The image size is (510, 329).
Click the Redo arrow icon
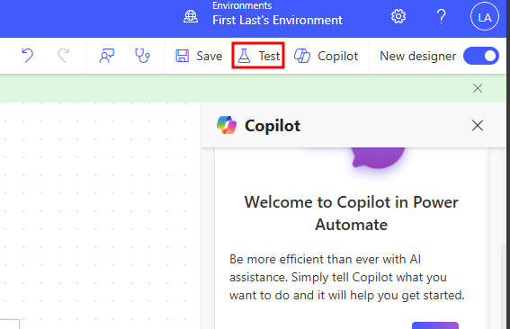tap(64, 56)
